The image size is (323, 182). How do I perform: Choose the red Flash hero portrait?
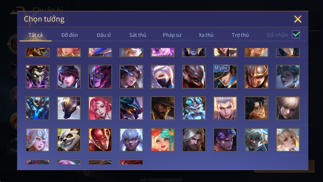(100, 140)
